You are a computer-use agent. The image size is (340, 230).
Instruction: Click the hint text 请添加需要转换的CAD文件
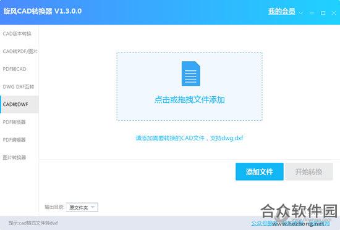coord(190,138)
